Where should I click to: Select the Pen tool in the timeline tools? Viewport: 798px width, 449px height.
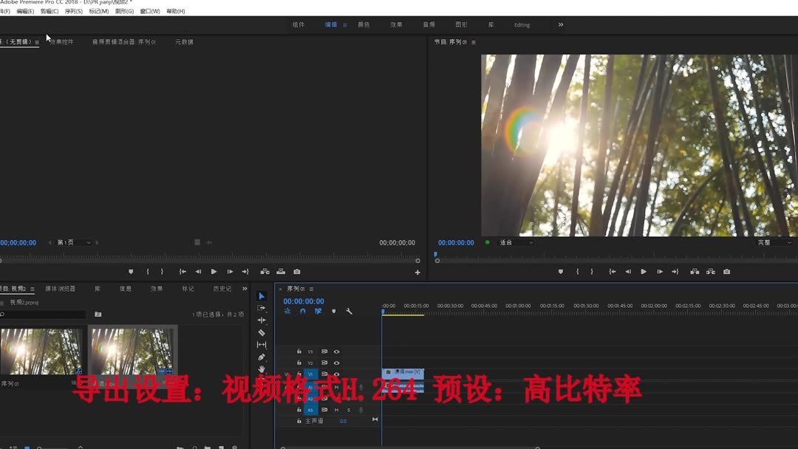[x=262, y=357]
